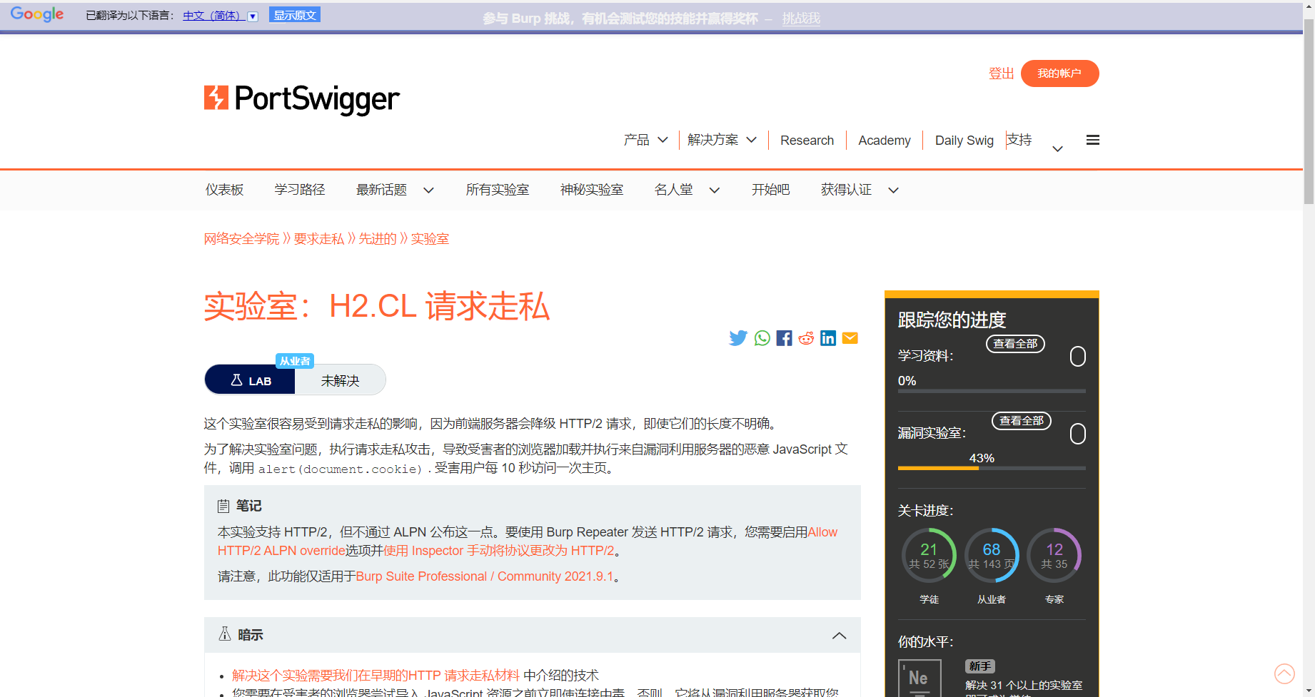The width and height of the screenshot is (1315, 697).
Task: Click 查看全部 for 学习资料
Action: 1015,344
